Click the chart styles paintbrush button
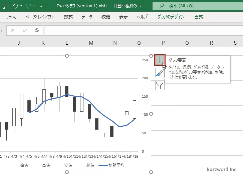The image size is (243, 180). tap(160, 73)
